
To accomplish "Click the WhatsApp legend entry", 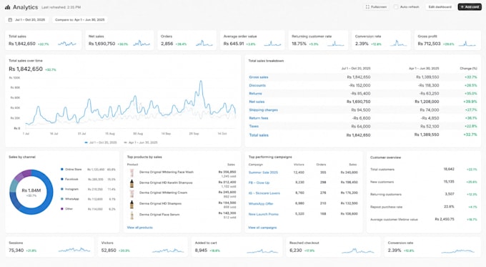I will (x=88, y=199).
